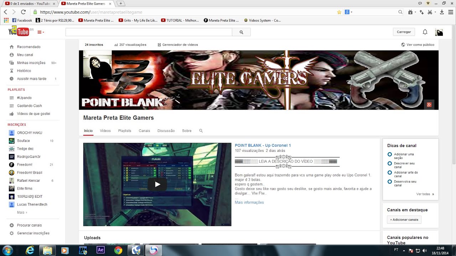Select the 'Descrever seu canal' tip circle

(390, 164)
